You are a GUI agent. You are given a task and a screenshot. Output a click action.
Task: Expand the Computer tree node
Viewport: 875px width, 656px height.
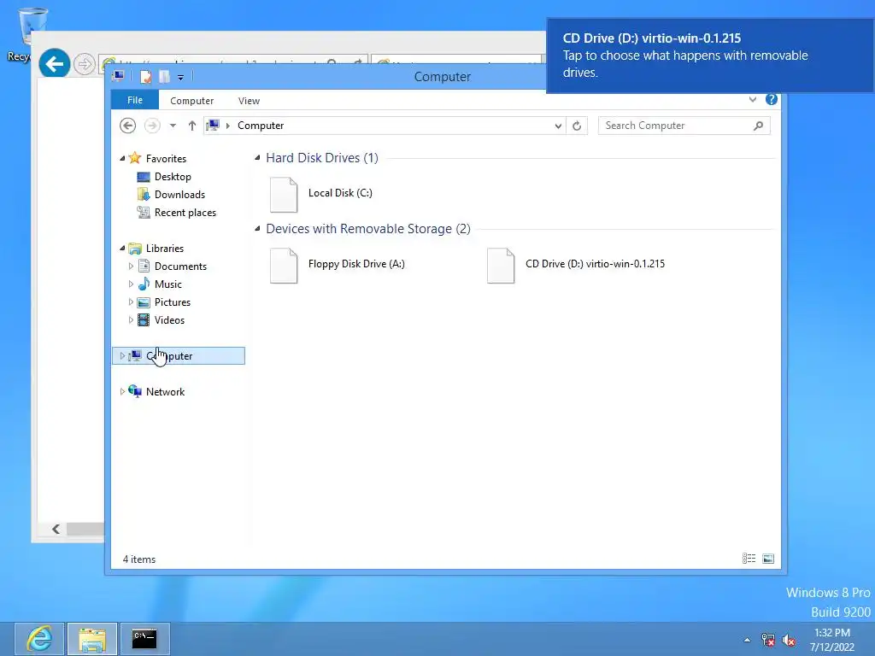coord(122,356)
